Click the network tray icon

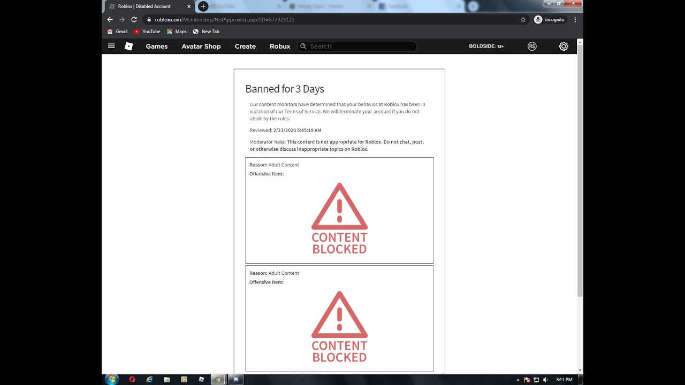pos(536,380)
